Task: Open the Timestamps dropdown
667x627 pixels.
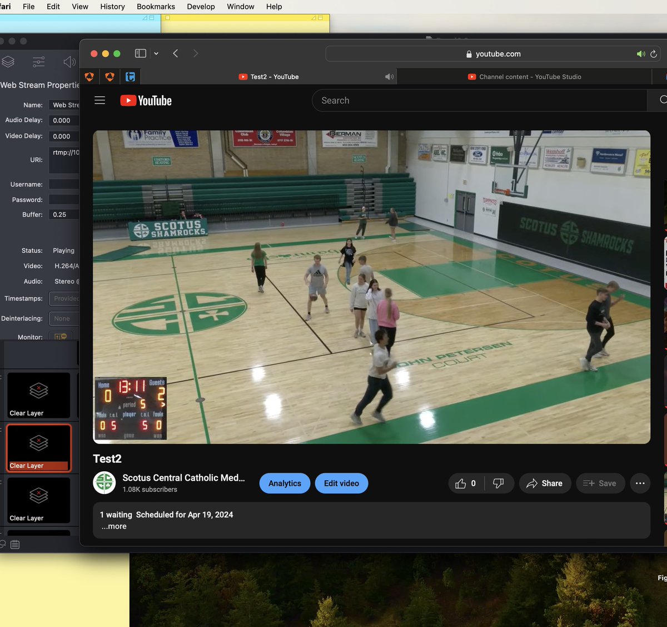Action: (x=64, y=299)
